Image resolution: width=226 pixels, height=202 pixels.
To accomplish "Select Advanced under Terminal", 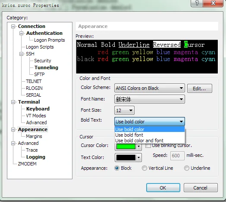I will (36, 122).
